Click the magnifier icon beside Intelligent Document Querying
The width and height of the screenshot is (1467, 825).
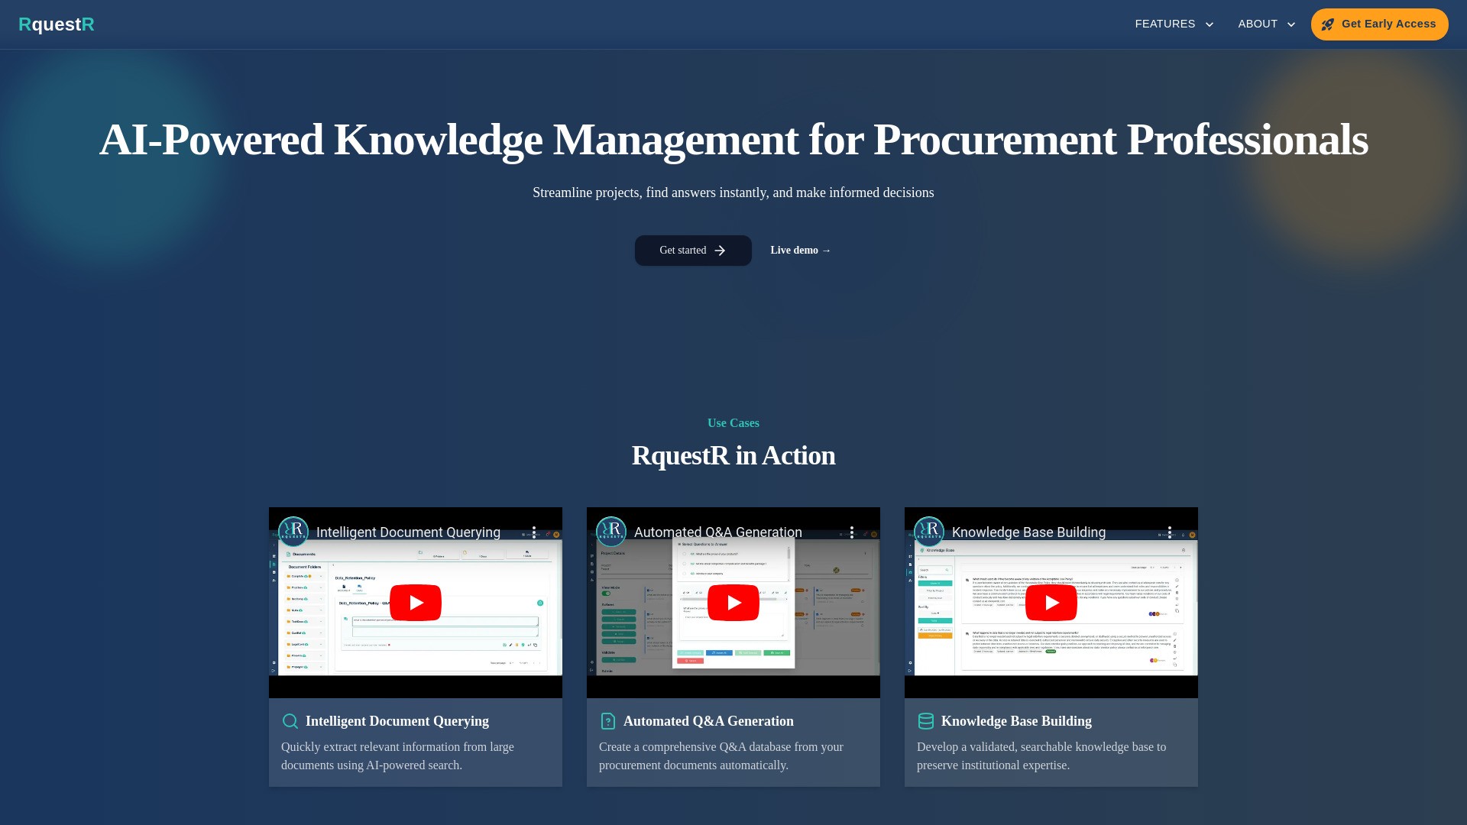[x=290, y=721]
